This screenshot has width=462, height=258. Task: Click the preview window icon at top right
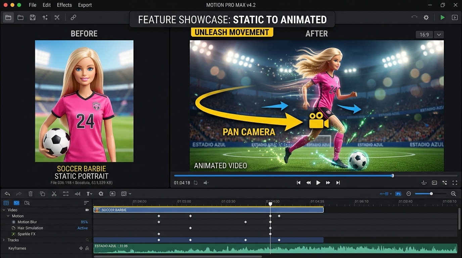pos(455,17)
